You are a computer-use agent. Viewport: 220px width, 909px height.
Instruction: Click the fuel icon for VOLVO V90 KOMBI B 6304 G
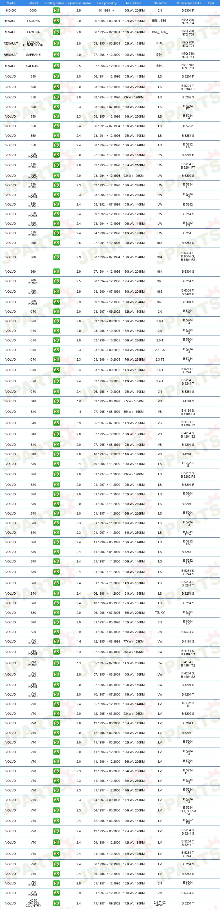pos(56,893)
